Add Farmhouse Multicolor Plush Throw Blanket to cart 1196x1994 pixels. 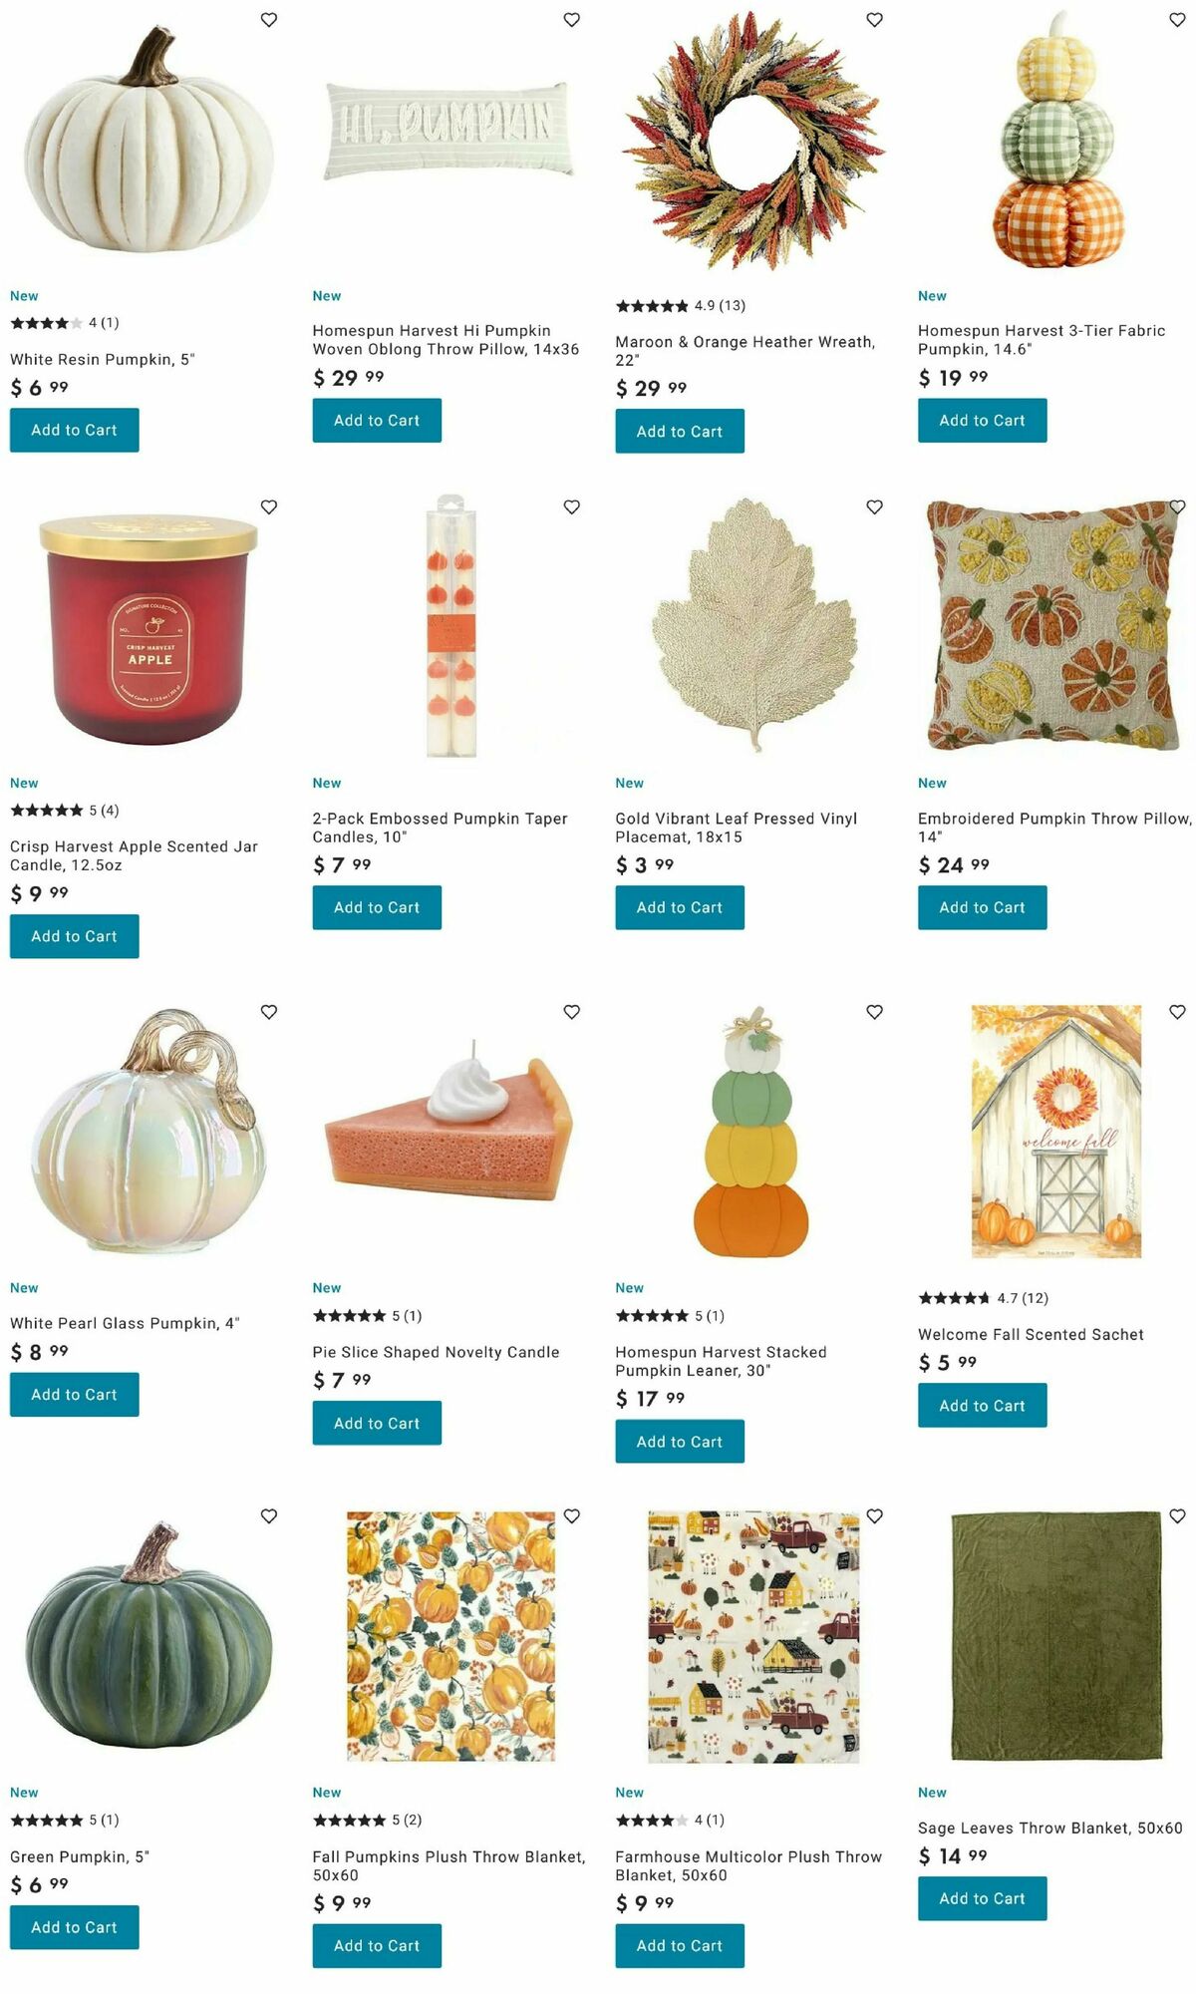(x=680, y=1945)
